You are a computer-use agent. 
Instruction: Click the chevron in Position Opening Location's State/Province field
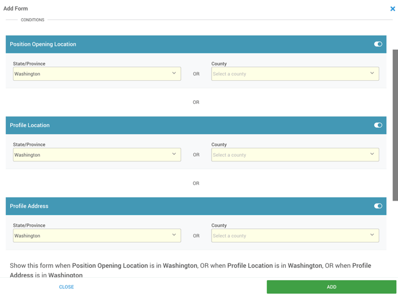[174, 74]
